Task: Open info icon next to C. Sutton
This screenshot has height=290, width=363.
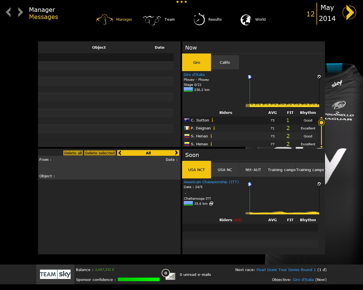Action: [x=212, y=120]
